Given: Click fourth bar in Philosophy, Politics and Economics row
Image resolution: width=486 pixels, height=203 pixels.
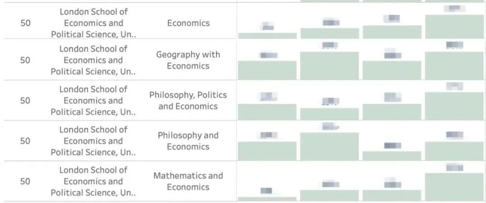Looking at the screenshot, I should click(x=454, y=106).
